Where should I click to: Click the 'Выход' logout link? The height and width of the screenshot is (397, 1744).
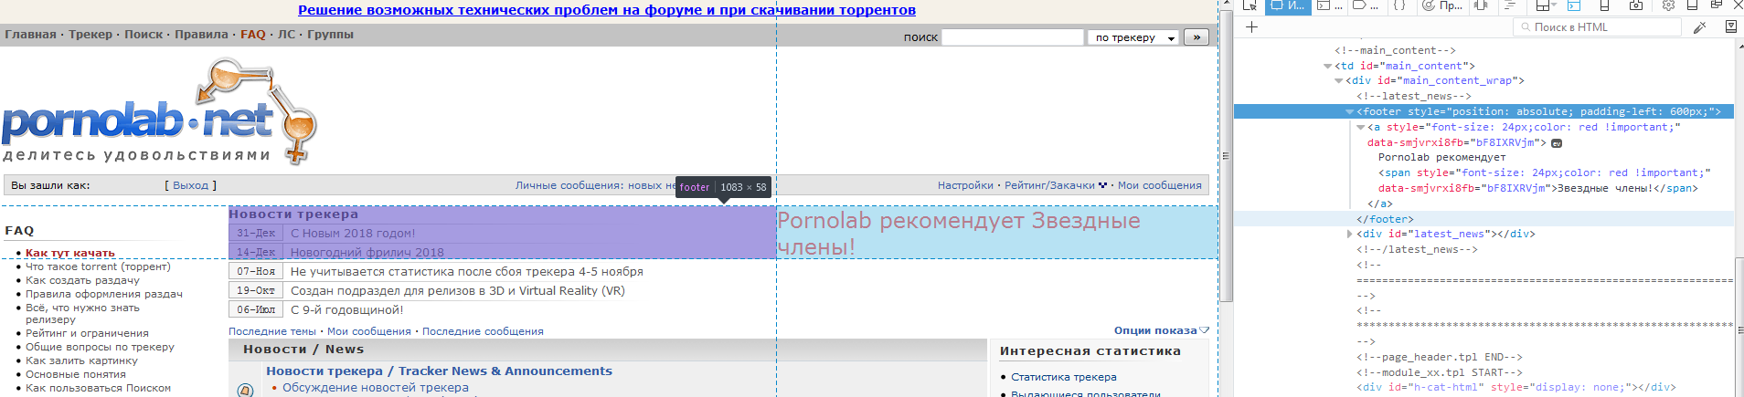(x=190, y=185)
